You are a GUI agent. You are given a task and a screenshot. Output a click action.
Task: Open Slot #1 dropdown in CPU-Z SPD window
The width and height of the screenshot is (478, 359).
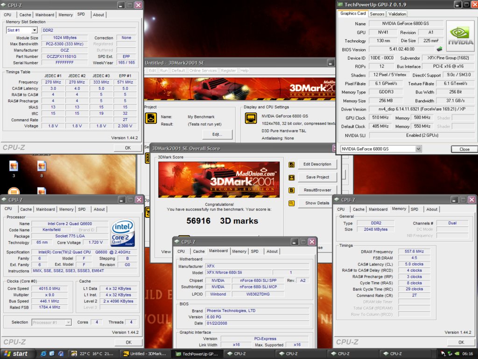pyautogui.click(x=35, y=30)
